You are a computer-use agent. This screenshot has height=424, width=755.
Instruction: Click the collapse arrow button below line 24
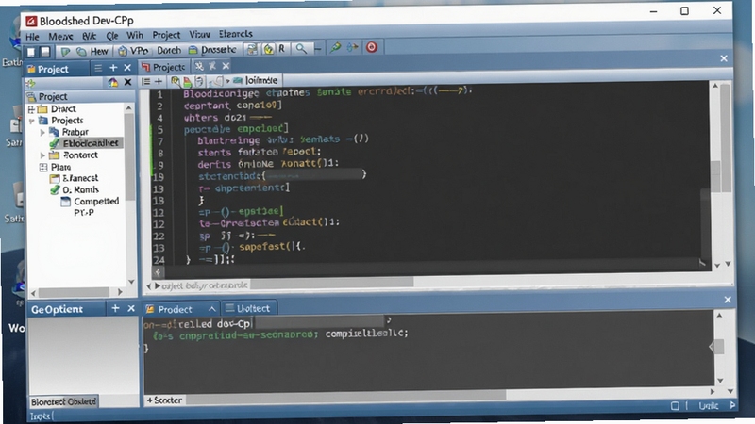(157, 272)
